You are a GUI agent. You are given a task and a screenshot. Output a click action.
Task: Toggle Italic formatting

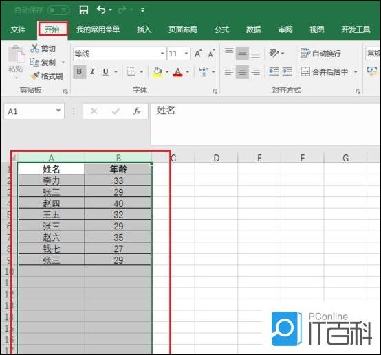point(92,71)
